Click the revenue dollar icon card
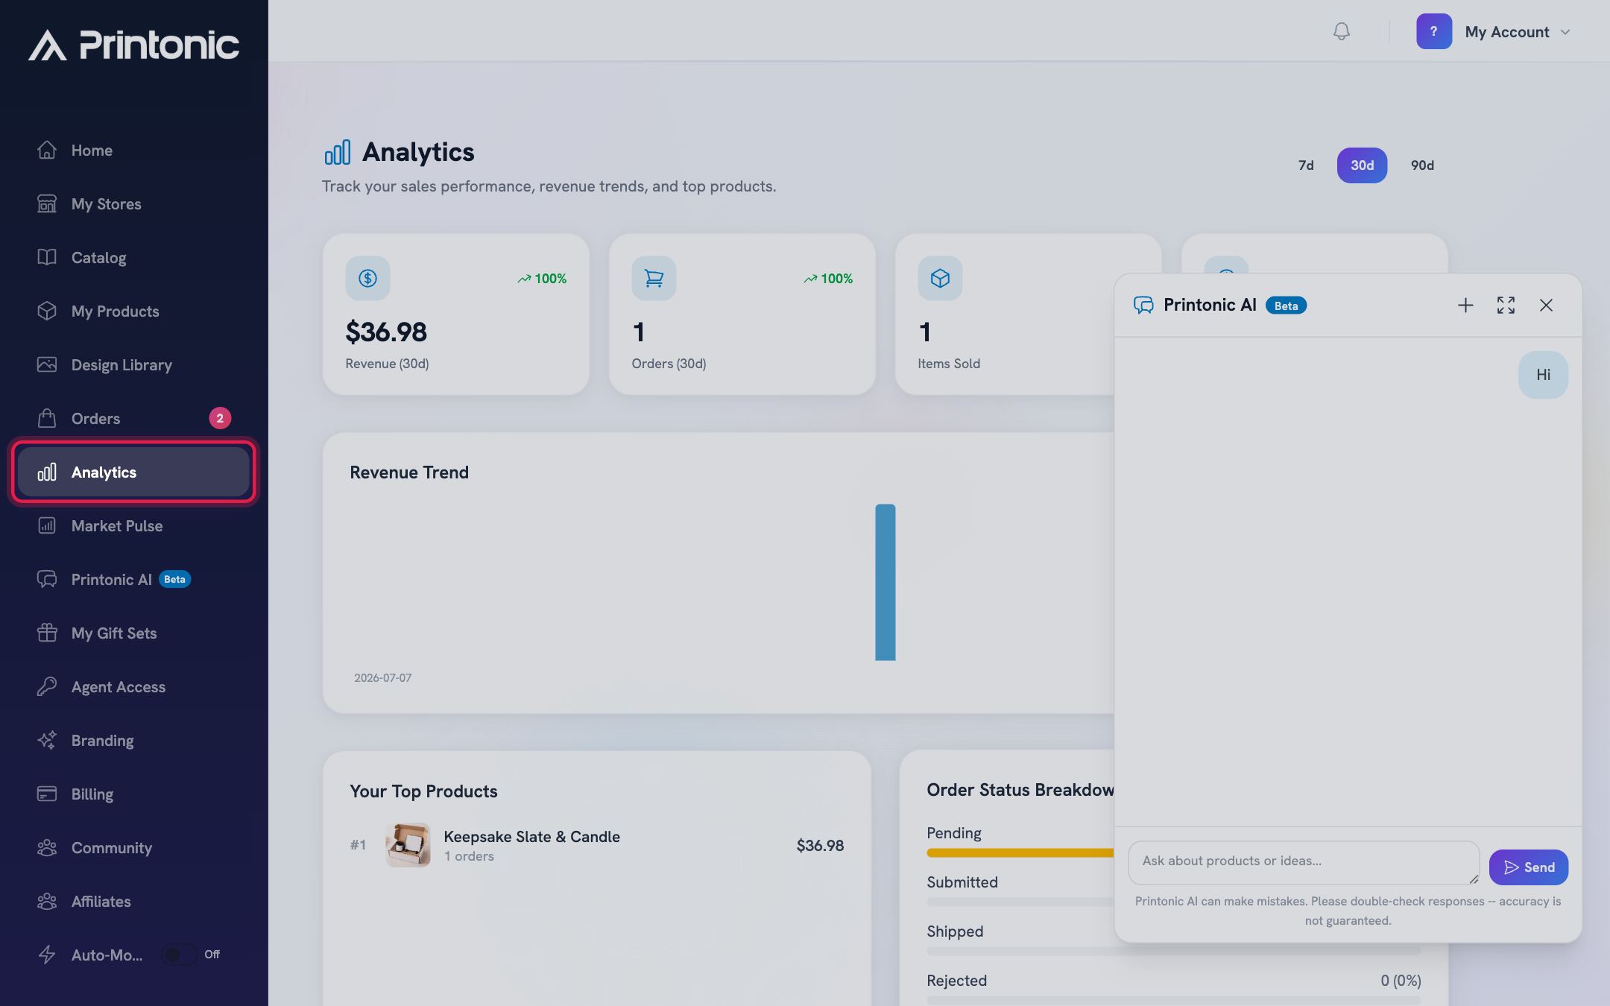The height and width of the screenshot is (1006, 1610). click(367, 278)
